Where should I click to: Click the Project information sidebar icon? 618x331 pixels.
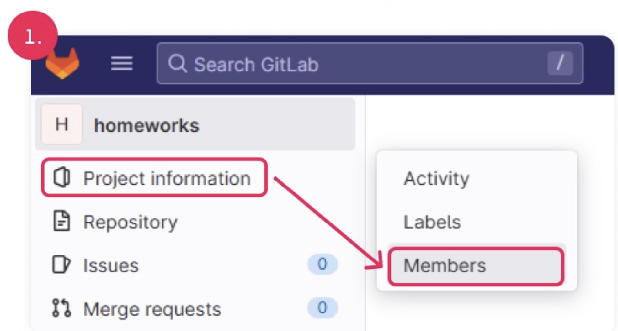click(x=61, y=178)
